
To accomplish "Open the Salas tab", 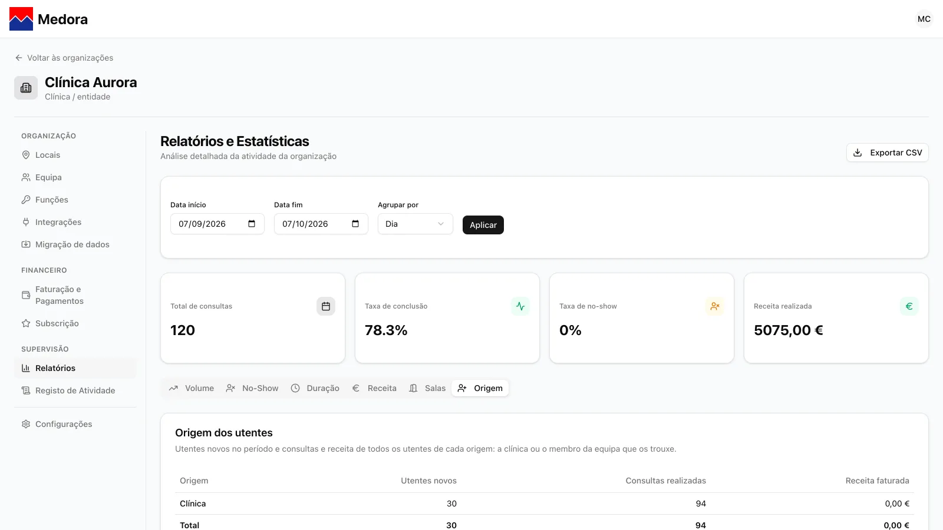I will click(x=427, y=388).
